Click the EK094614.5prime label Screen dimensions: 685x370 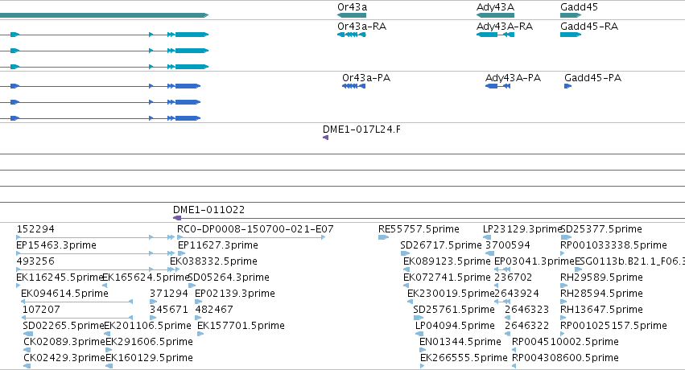(x=64, y=294)
